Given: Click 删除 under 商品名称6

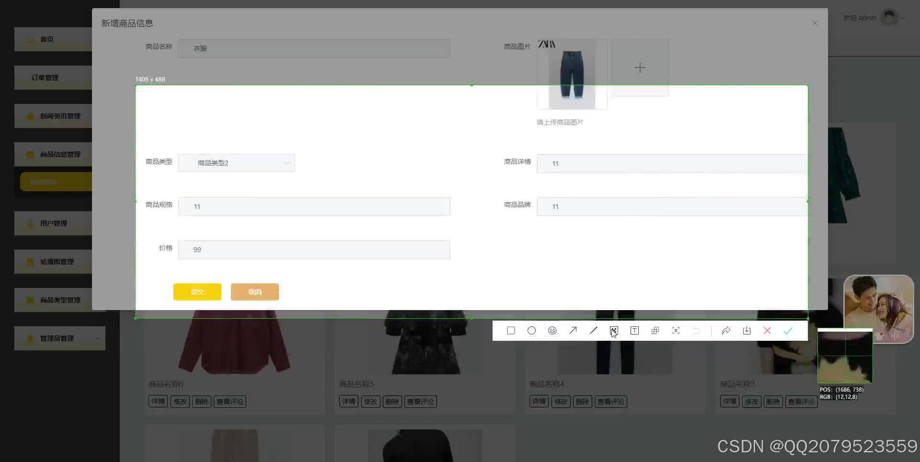Looking at the screenshot, I should pyautogui.click(x=202, y=402).
